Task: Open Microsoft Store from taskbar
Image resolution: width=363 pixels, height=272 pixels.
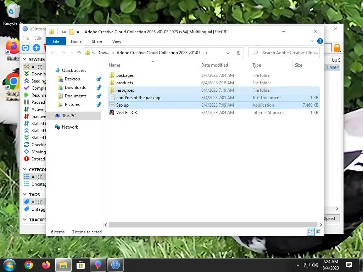Action: pos(80,265)
